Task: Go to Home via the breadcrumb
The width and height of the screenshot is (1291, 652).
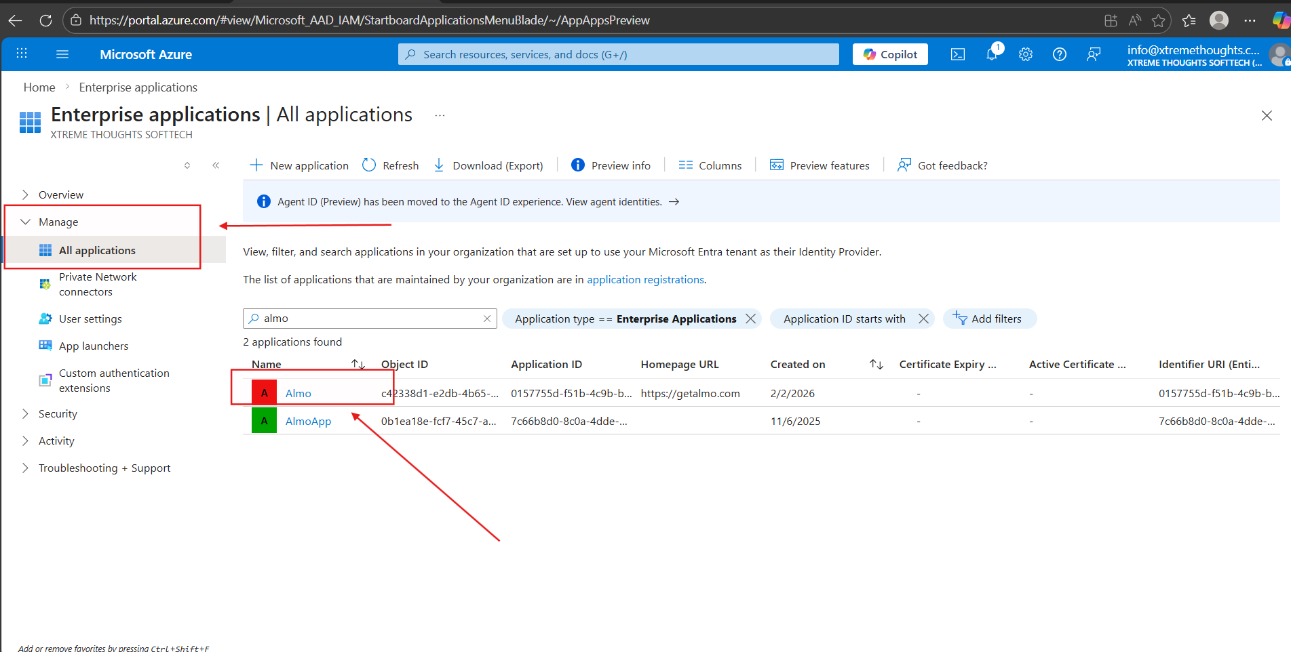Action: pos(39,87)
